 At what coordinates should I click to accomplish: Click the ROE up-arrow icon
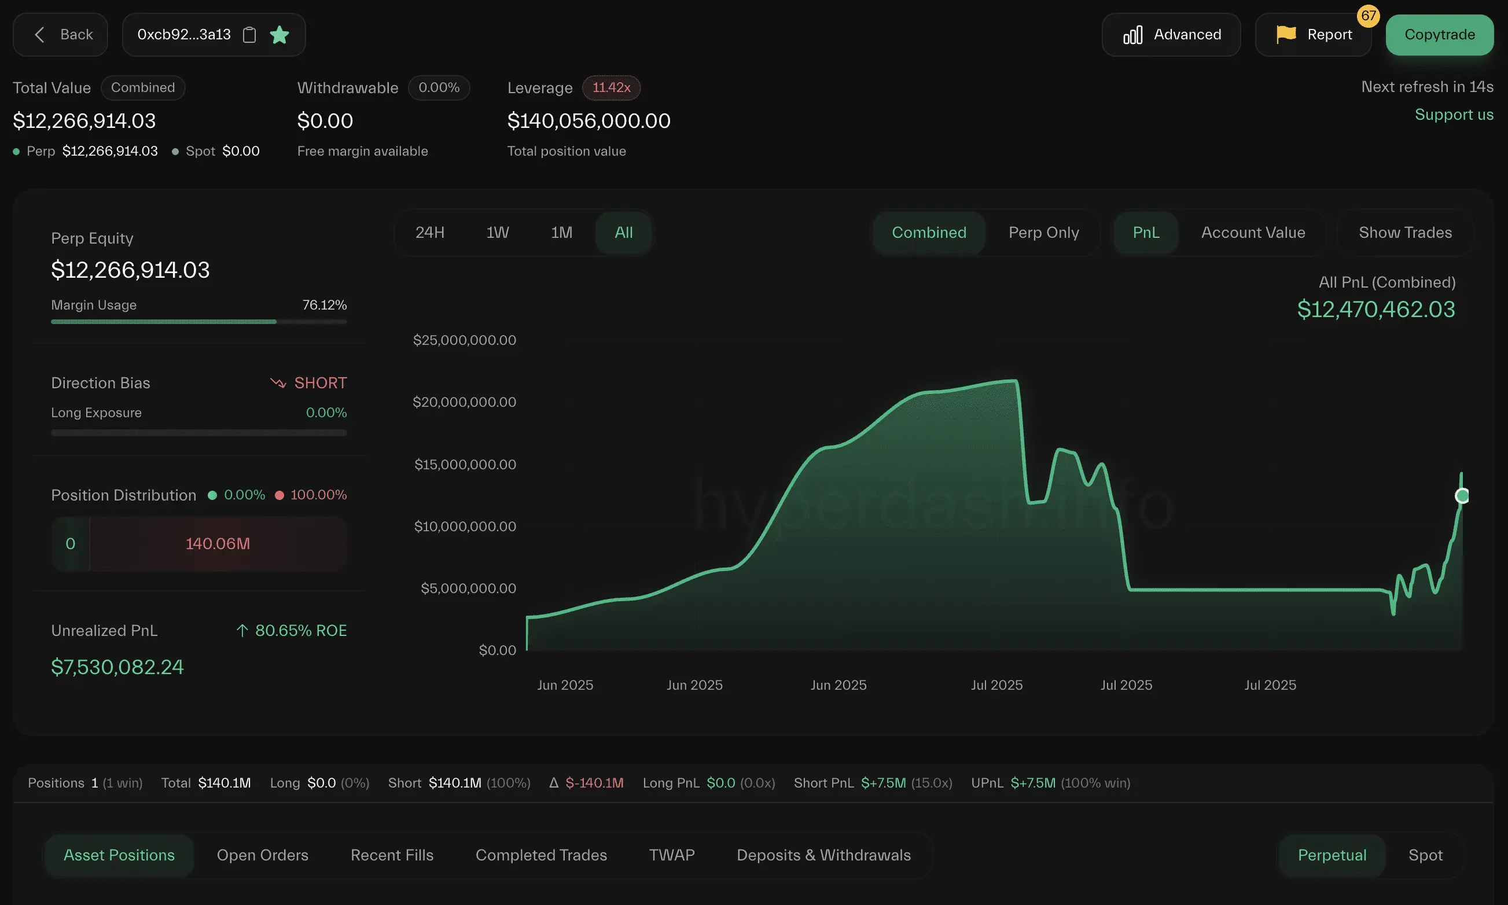242,631
